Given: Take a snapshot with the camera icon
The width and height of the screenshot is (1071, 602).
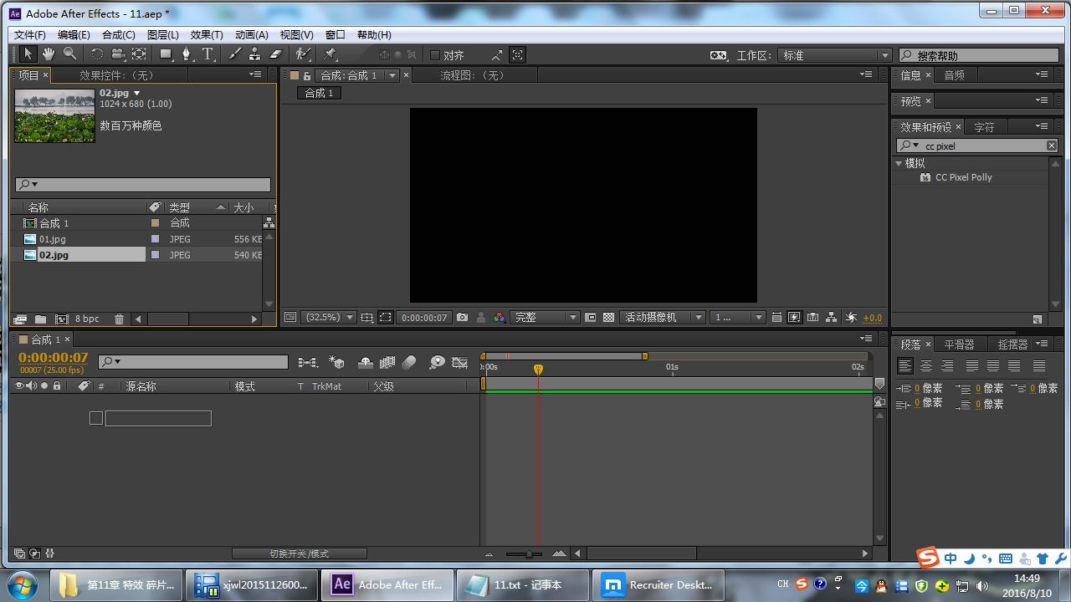Looking at the screenshot, I should tap(462, 318).
